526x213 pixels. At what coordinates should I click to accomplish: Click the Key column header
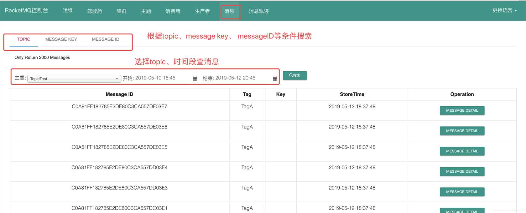(281, 94)
